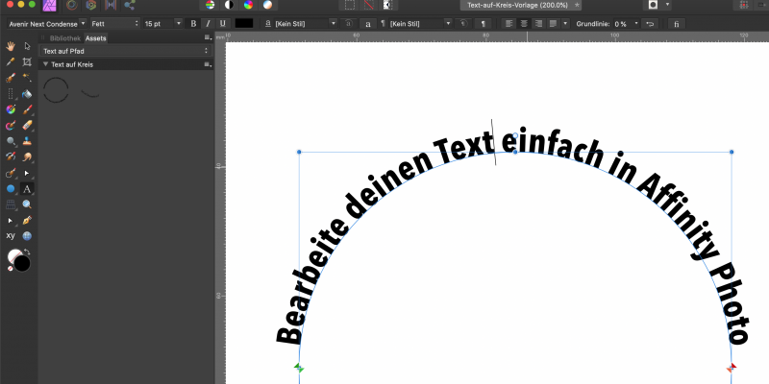
Task: Toggle bold formatting B button
Action: point(193,23)
